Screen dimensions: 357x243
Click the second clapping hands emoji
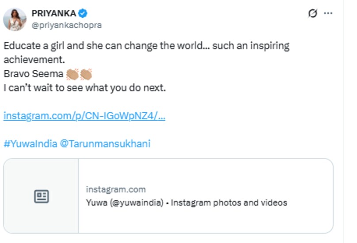pos(86,74)
